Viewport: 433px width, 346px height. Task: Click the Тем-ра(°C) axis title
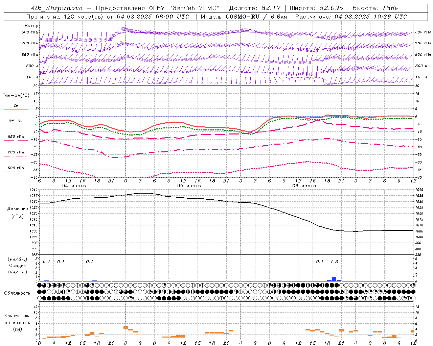pyautogui.click(x=16, y=96)
